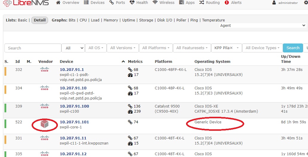308x157 pixels.
Task: Click sensors gauge icon showing 15
Action: coord(130,143)
